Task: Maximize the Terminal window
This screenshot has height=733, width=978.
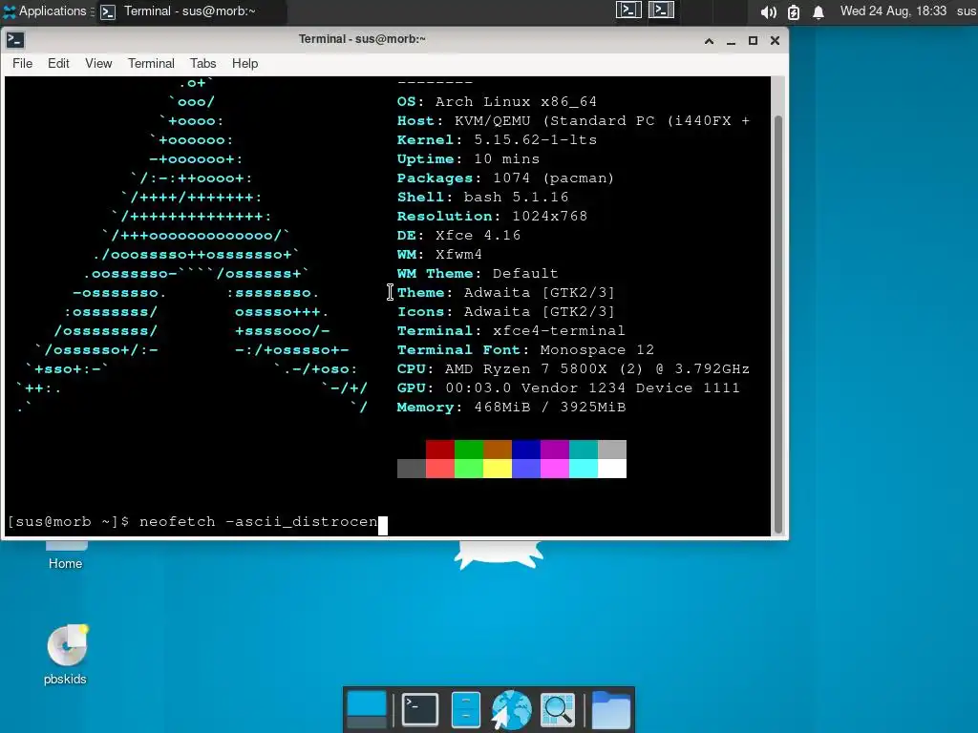Action: click(x=753, y=41)
